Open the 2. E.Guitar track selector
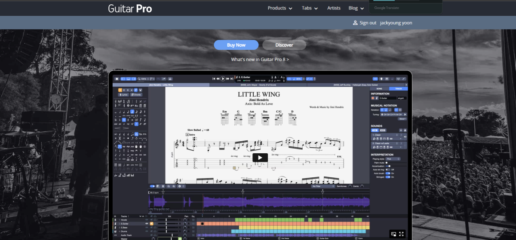 pos(255,77)
